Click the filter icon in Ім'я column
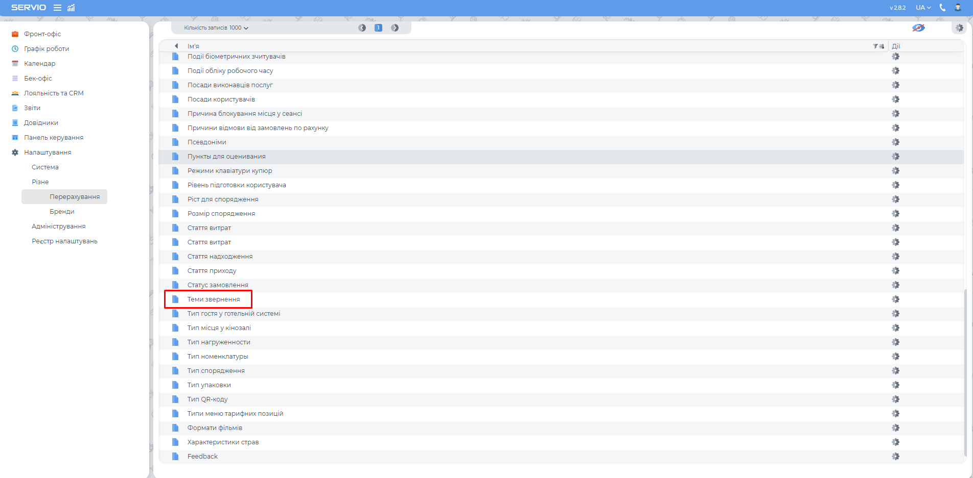The image size is (973, 478). point(875,46)
